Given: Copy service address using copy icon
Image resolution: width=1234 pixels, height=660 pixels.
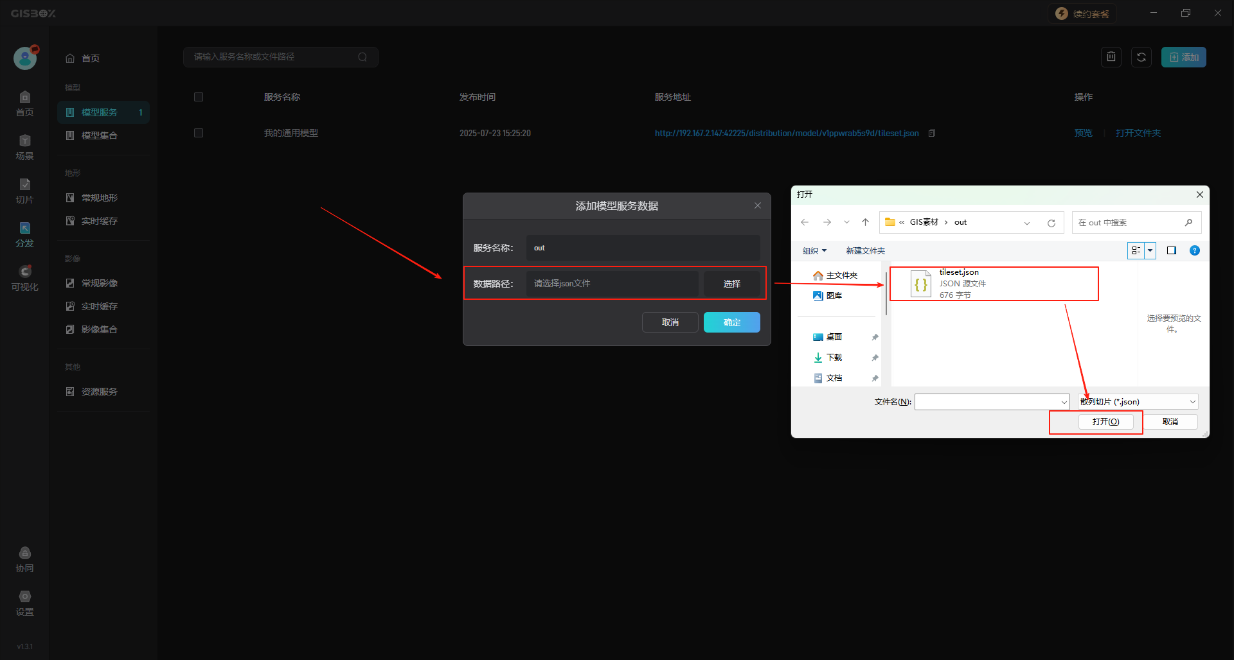Looking at the screenshot, I should [932, 133].
